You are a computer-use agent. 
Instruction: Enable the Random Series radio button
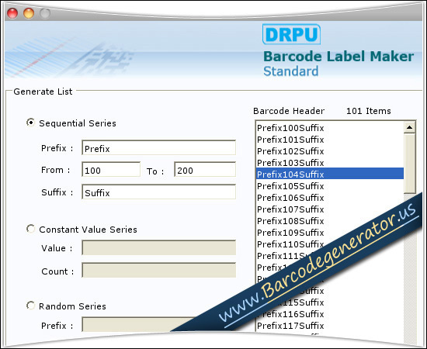(x=31, y=306)
